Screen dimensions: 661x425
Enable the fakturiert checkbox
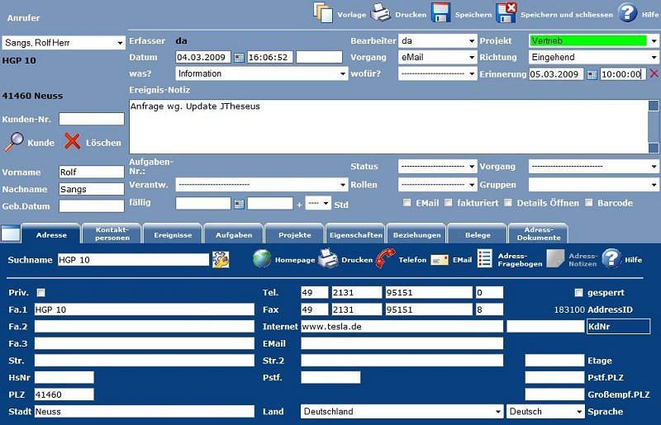[x=449, y=203]
